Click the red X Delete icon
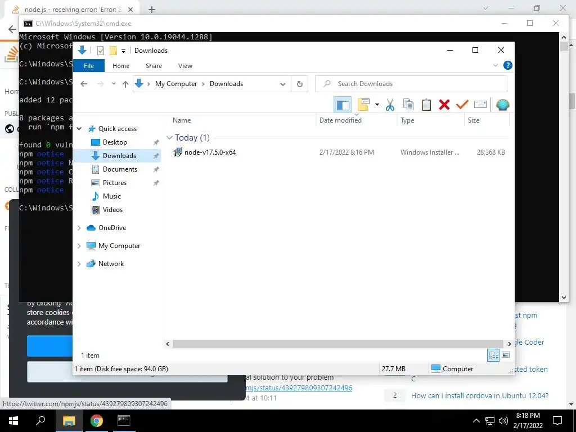 tap(444, 105)
